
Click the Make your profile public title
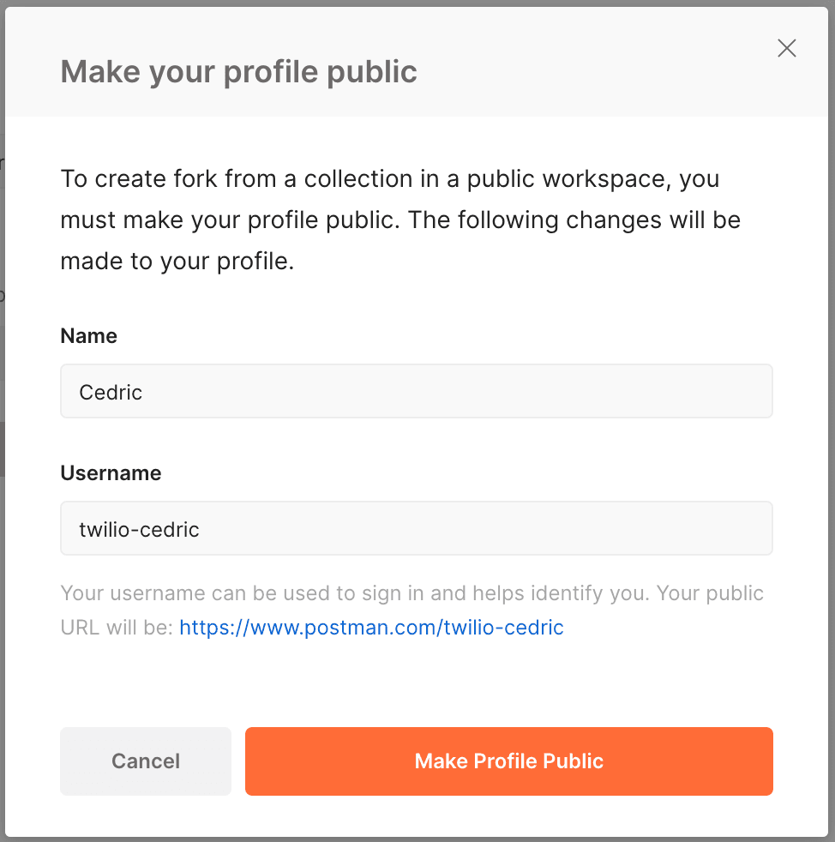click(237, 71)
